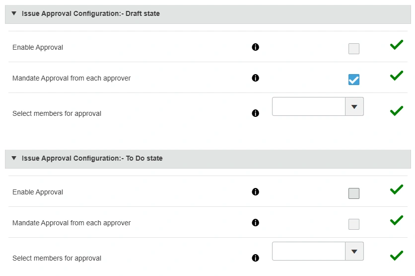Click green checkmark beside Draft Mandate Approval
The width and height of the screenshot is (415, 276).
(396, 76)
